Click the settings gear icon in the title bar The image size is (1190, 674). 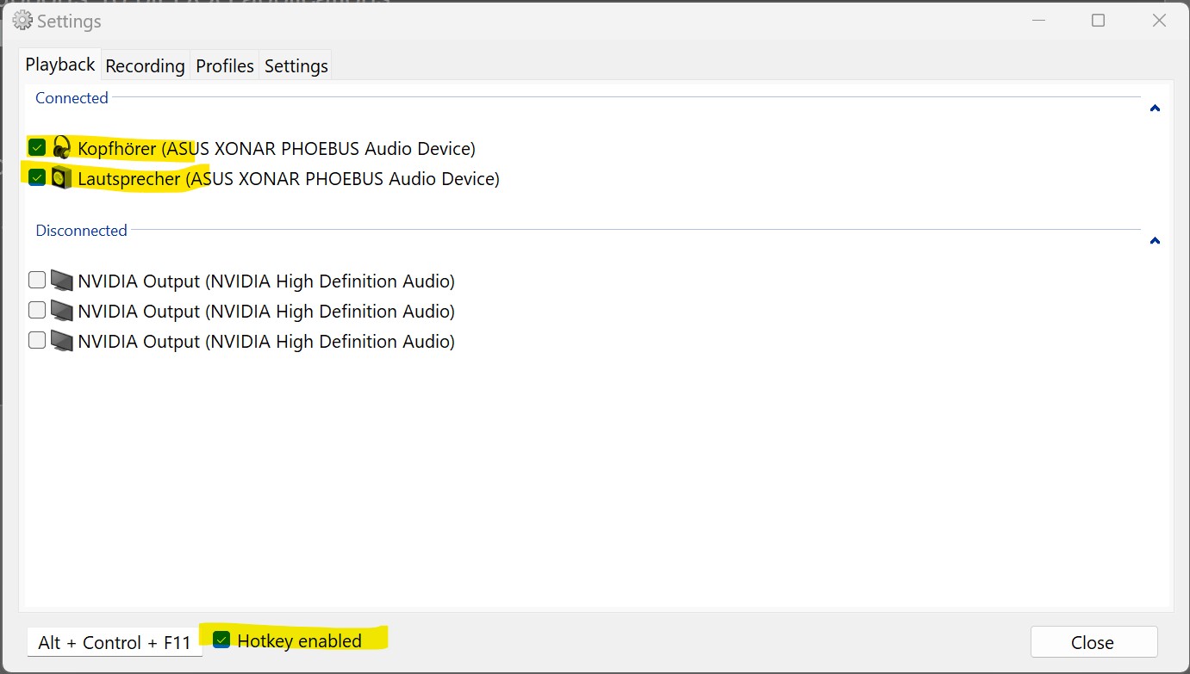pos(22,21)
